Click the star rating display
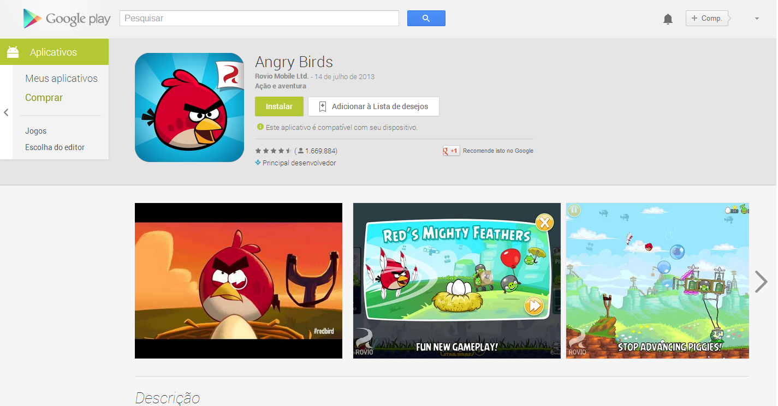Viewport: 778px width, 406px height. (x=273, y=151)
